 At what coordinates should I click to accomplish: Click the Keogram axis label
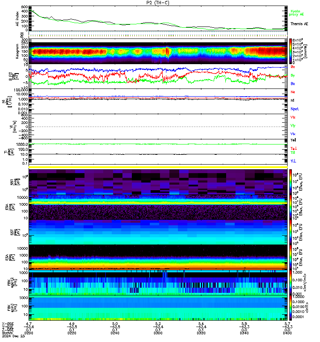tap(17, 51)
